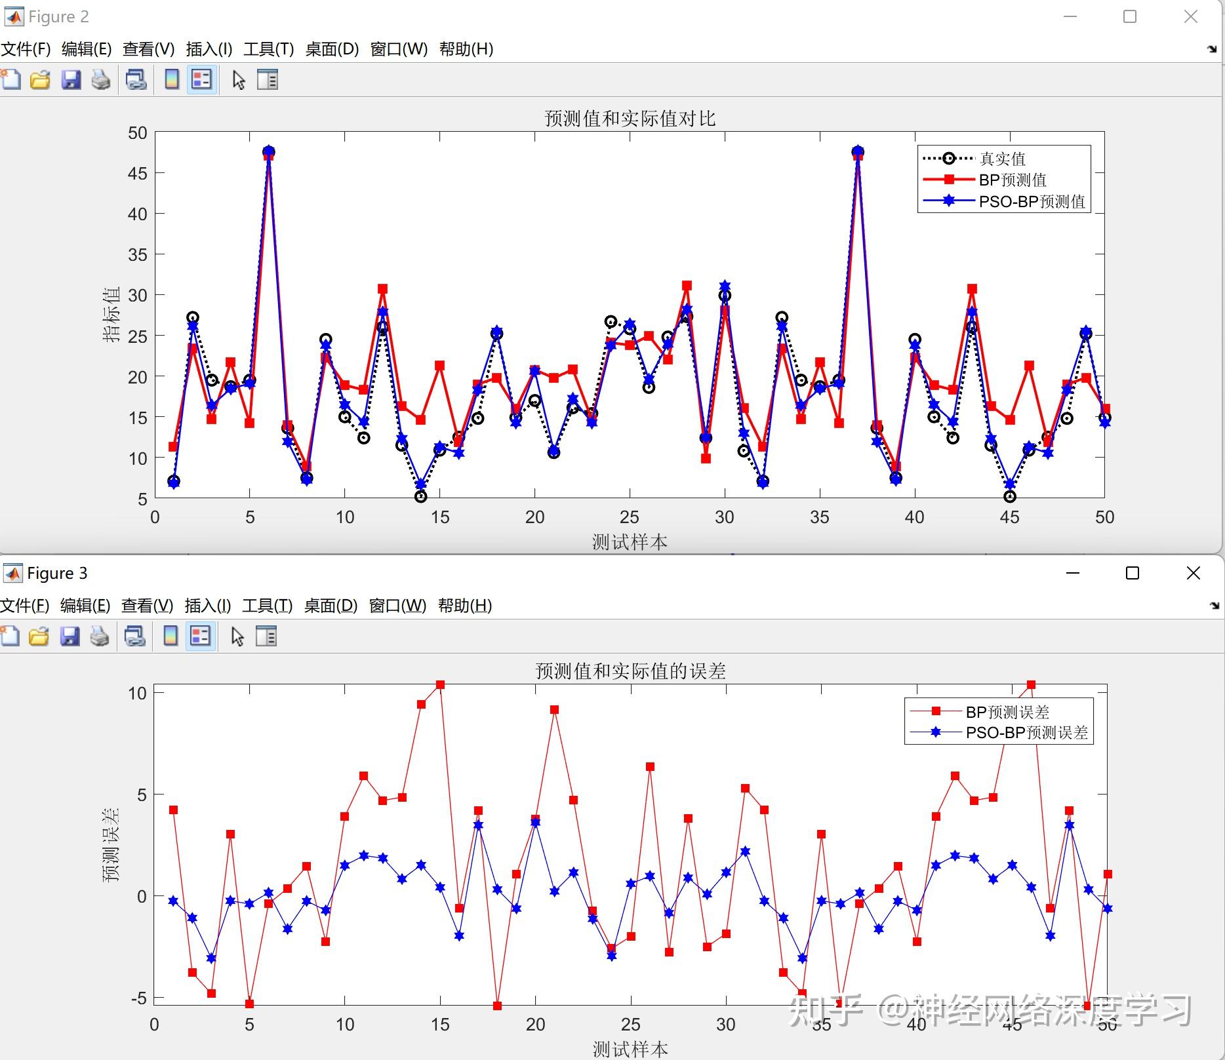The width and height of the screenshot is (1225, 1060).
Task: Toggle Edit Plot mode in Figure 3
Action: click(237, 636)
